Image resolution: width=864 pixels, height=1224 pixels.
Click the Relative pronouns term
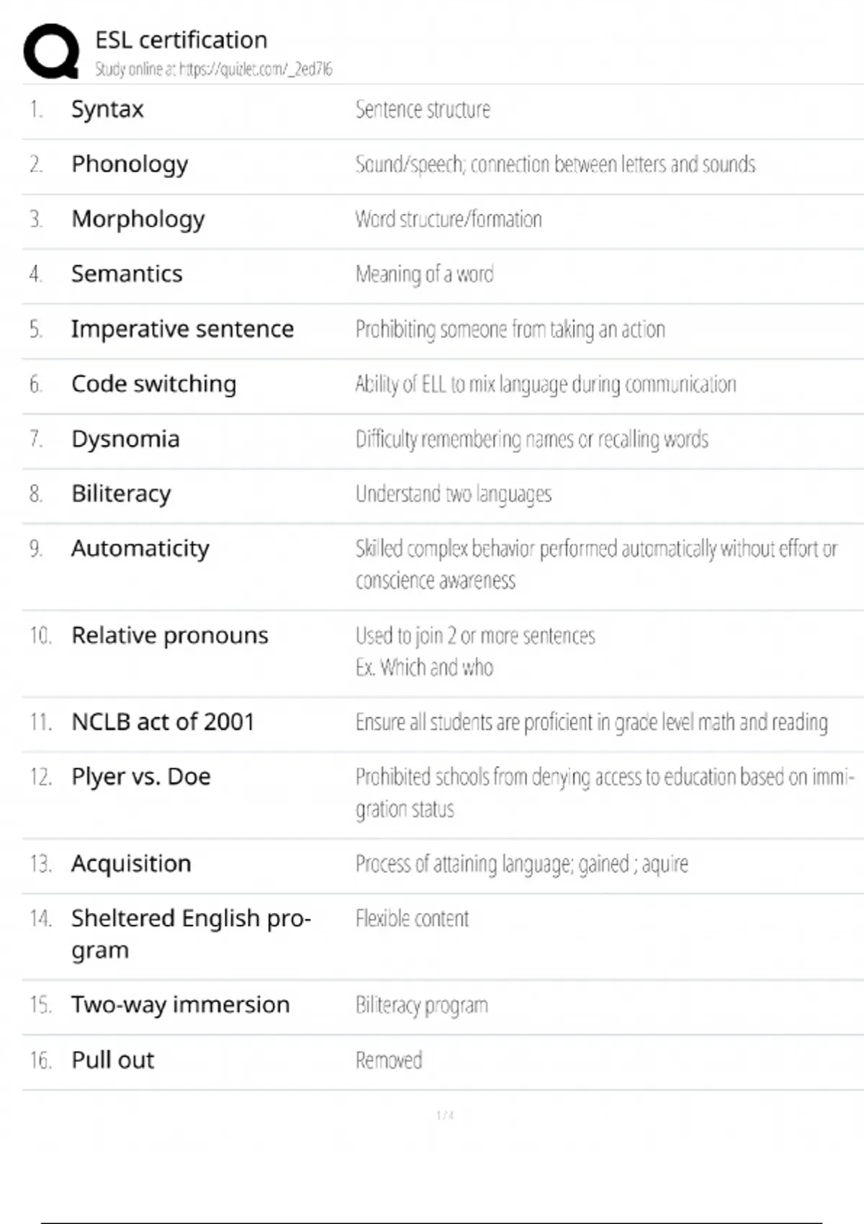(170, 636)
